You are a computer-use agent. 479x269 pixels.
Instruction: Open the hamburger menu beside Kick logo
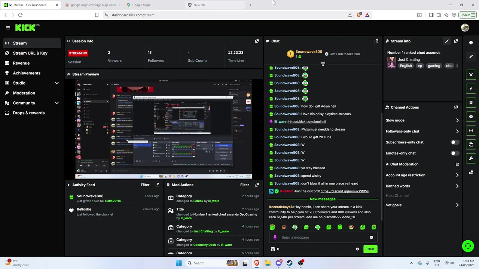[x=8, y=28]
